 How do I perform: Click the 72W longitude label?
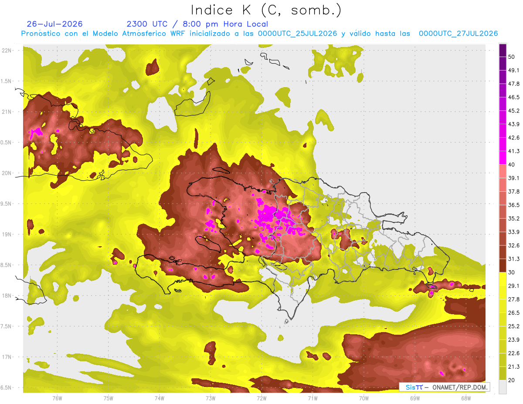[261, 398]
